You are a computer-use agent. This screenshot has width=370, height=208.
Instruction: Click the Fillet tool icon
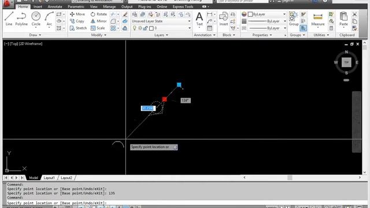pos(113,21)
